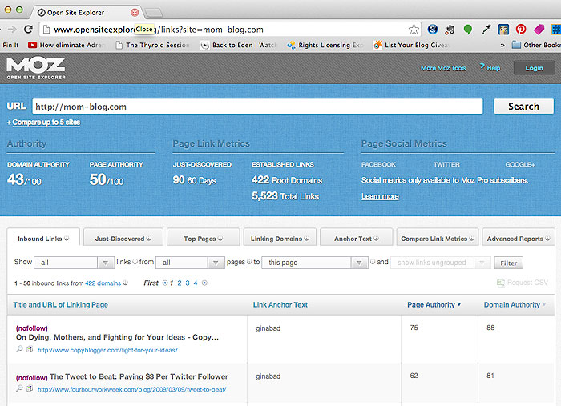
Task: Open copyblogger fight-for-your-ideas URL
Action: pos(107,350)
